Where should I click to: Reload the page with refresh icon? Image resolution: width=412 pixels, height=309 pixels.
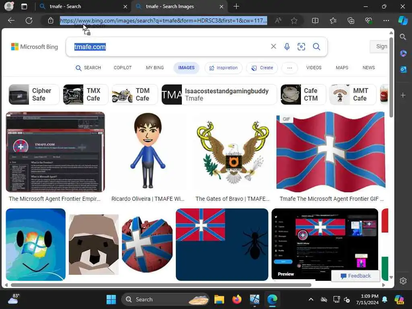click(29, 21)
